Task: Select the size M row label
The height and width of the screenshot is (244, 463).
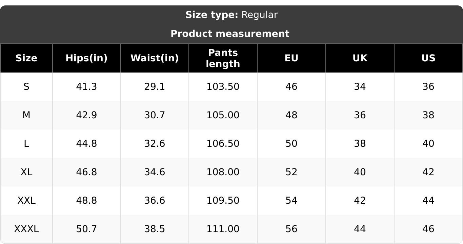Action: (x=26, y=115)
